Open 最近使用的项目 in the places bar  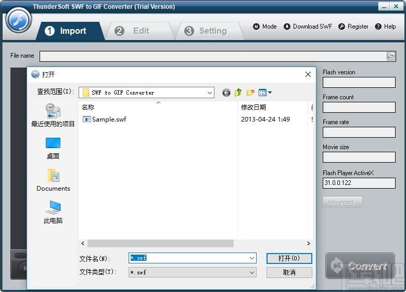click(53, 115)
